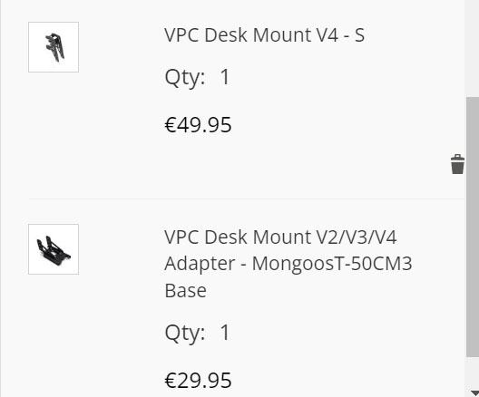Viewport: 479px width, 397px height.
Task: Open the VPC Desk Mount V4 - S thumbnail
Action: coord(54,47)
